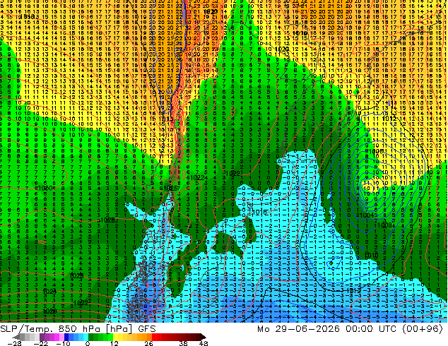Click the 'Mo 29-06-2026 00:00 UTC (00+96)' timestamp
The height and width of the screenshot is (346, 448).
click(350, 329)
